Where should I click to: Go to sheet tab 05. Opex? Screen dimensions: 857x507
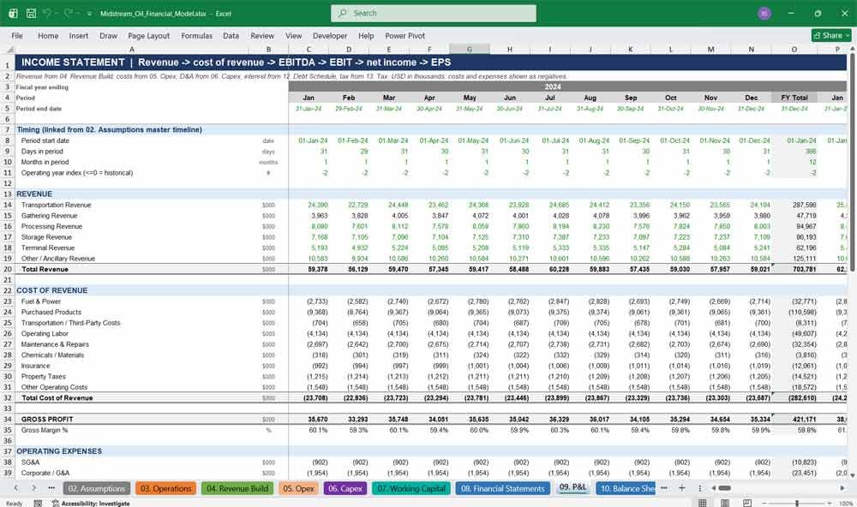pos(298,488)
